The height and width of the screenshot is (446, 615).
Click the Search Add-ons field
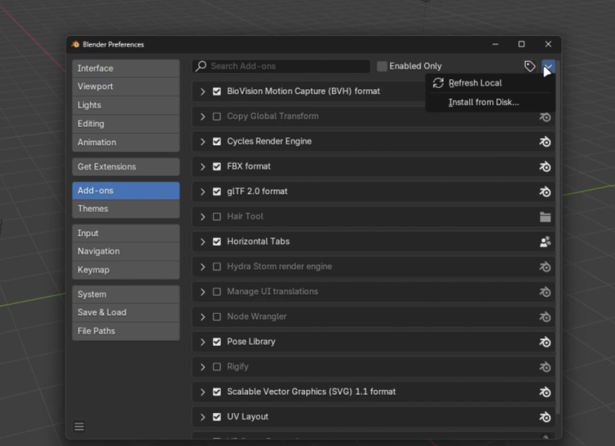click(281, 66)
